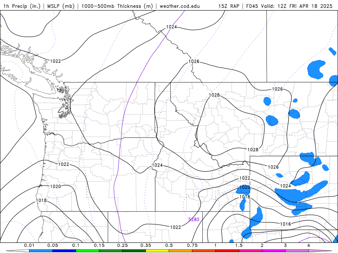Click 'Valid: 12Z FRI APR 18 2025' text
The width and height of the screenshot is (338, 253).
297,6
